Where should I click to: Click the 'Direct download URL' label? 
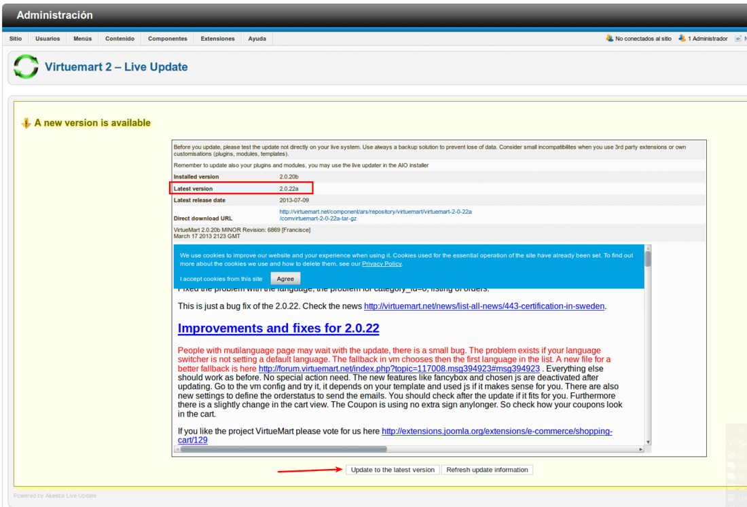203,219
